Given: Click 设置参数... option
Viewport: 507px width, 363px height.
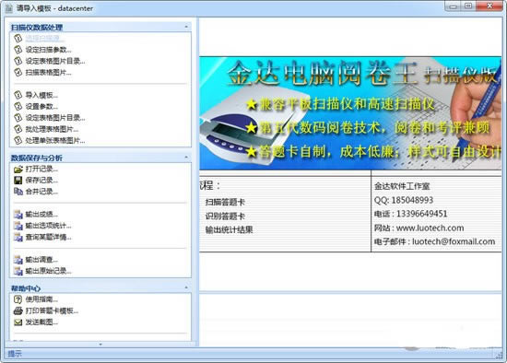Looking at the screenshot, I should point(41,106).
